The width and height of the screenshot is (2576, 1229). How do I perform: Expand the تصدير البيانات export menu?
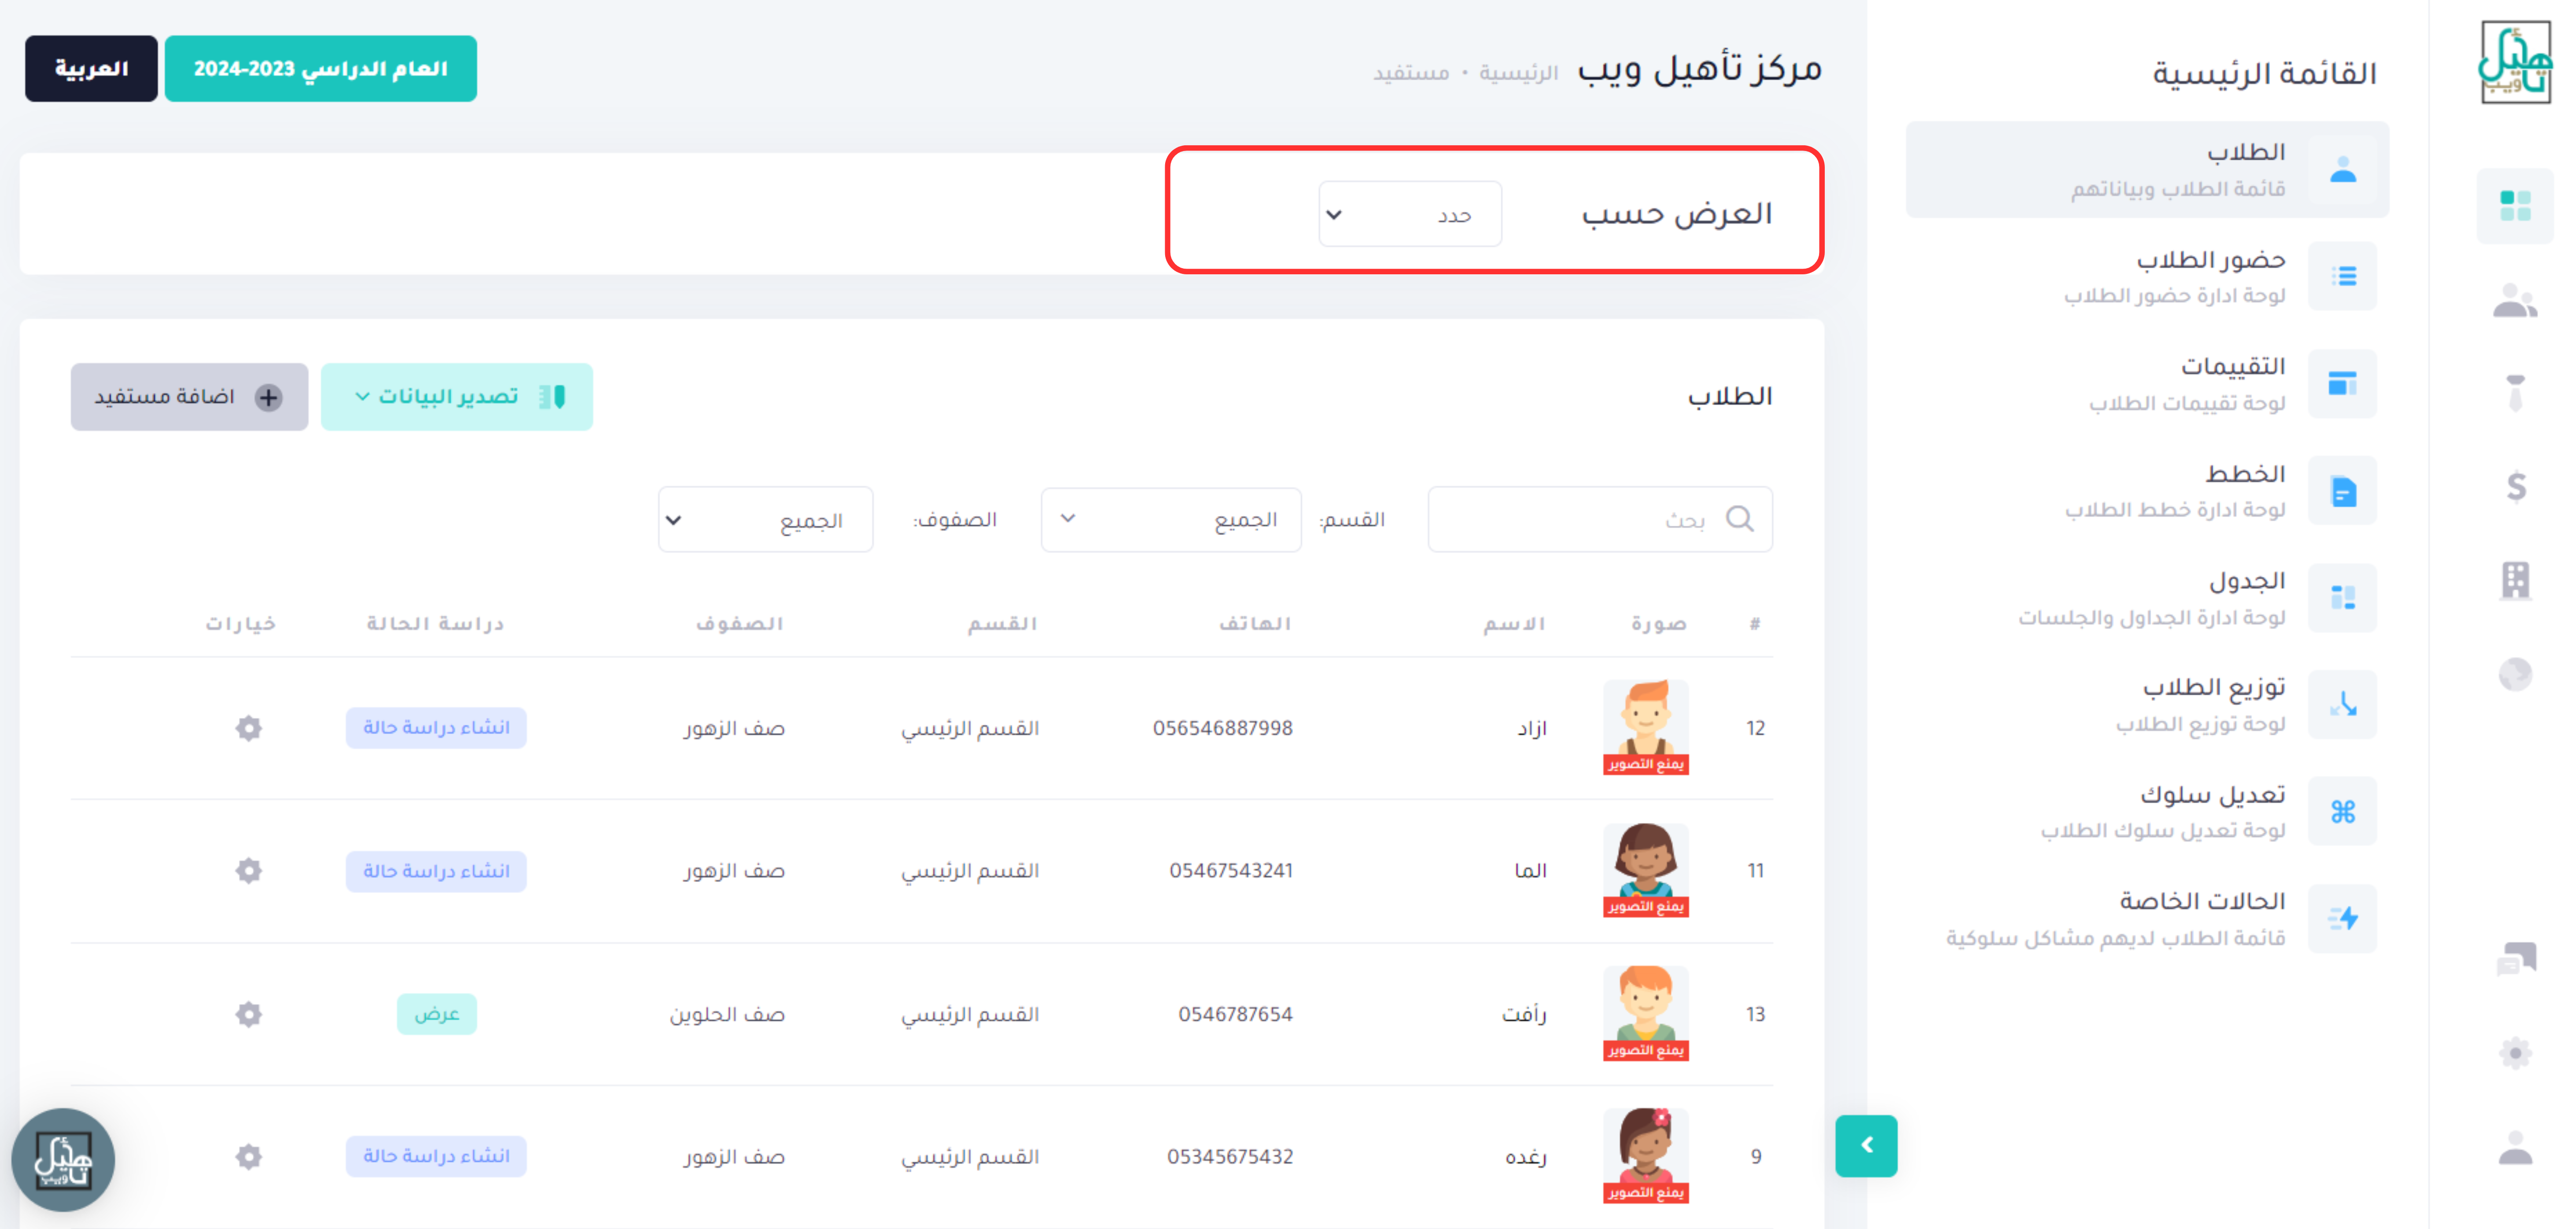(x=457, y=397)
